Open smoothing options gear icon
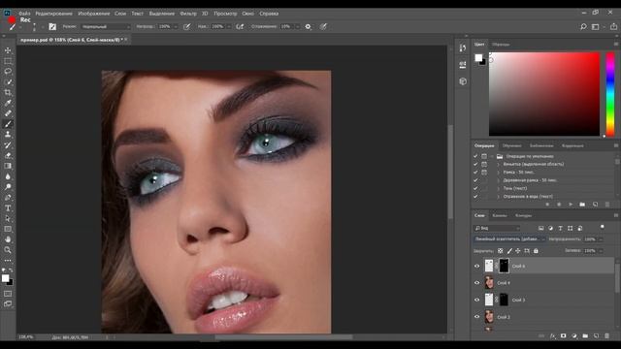This screenshot has height=349, width=621. tap(308, 26)
